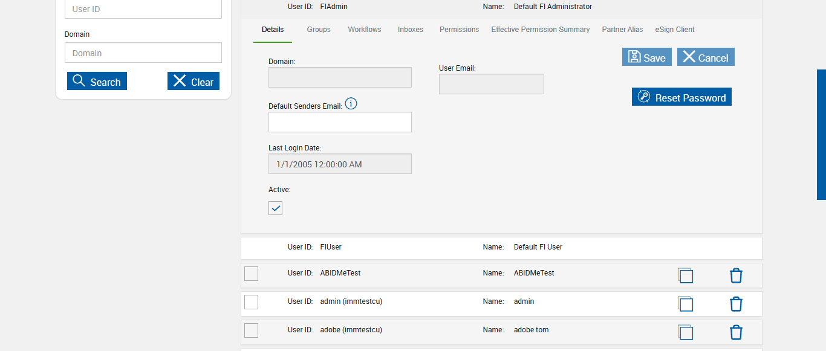Click into the Default Senders Email field

tap(340, 122)
